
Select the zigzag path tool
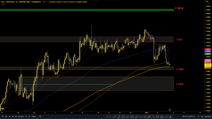tap(145, 117)
